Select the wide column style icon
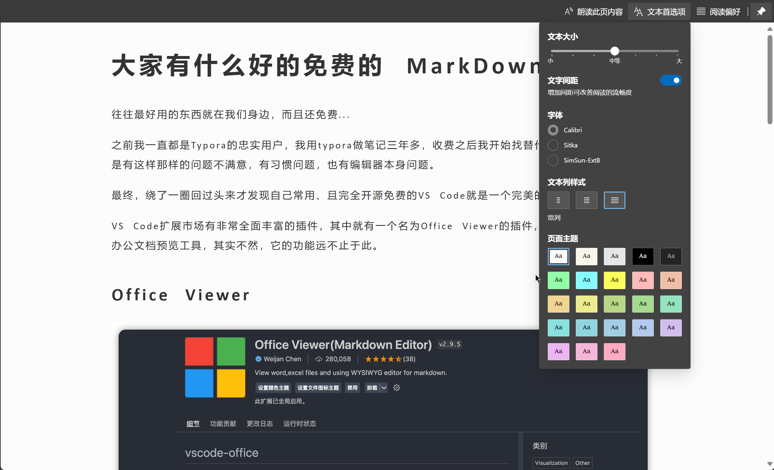This screenshot has width=774, height=470. point(614,200)
